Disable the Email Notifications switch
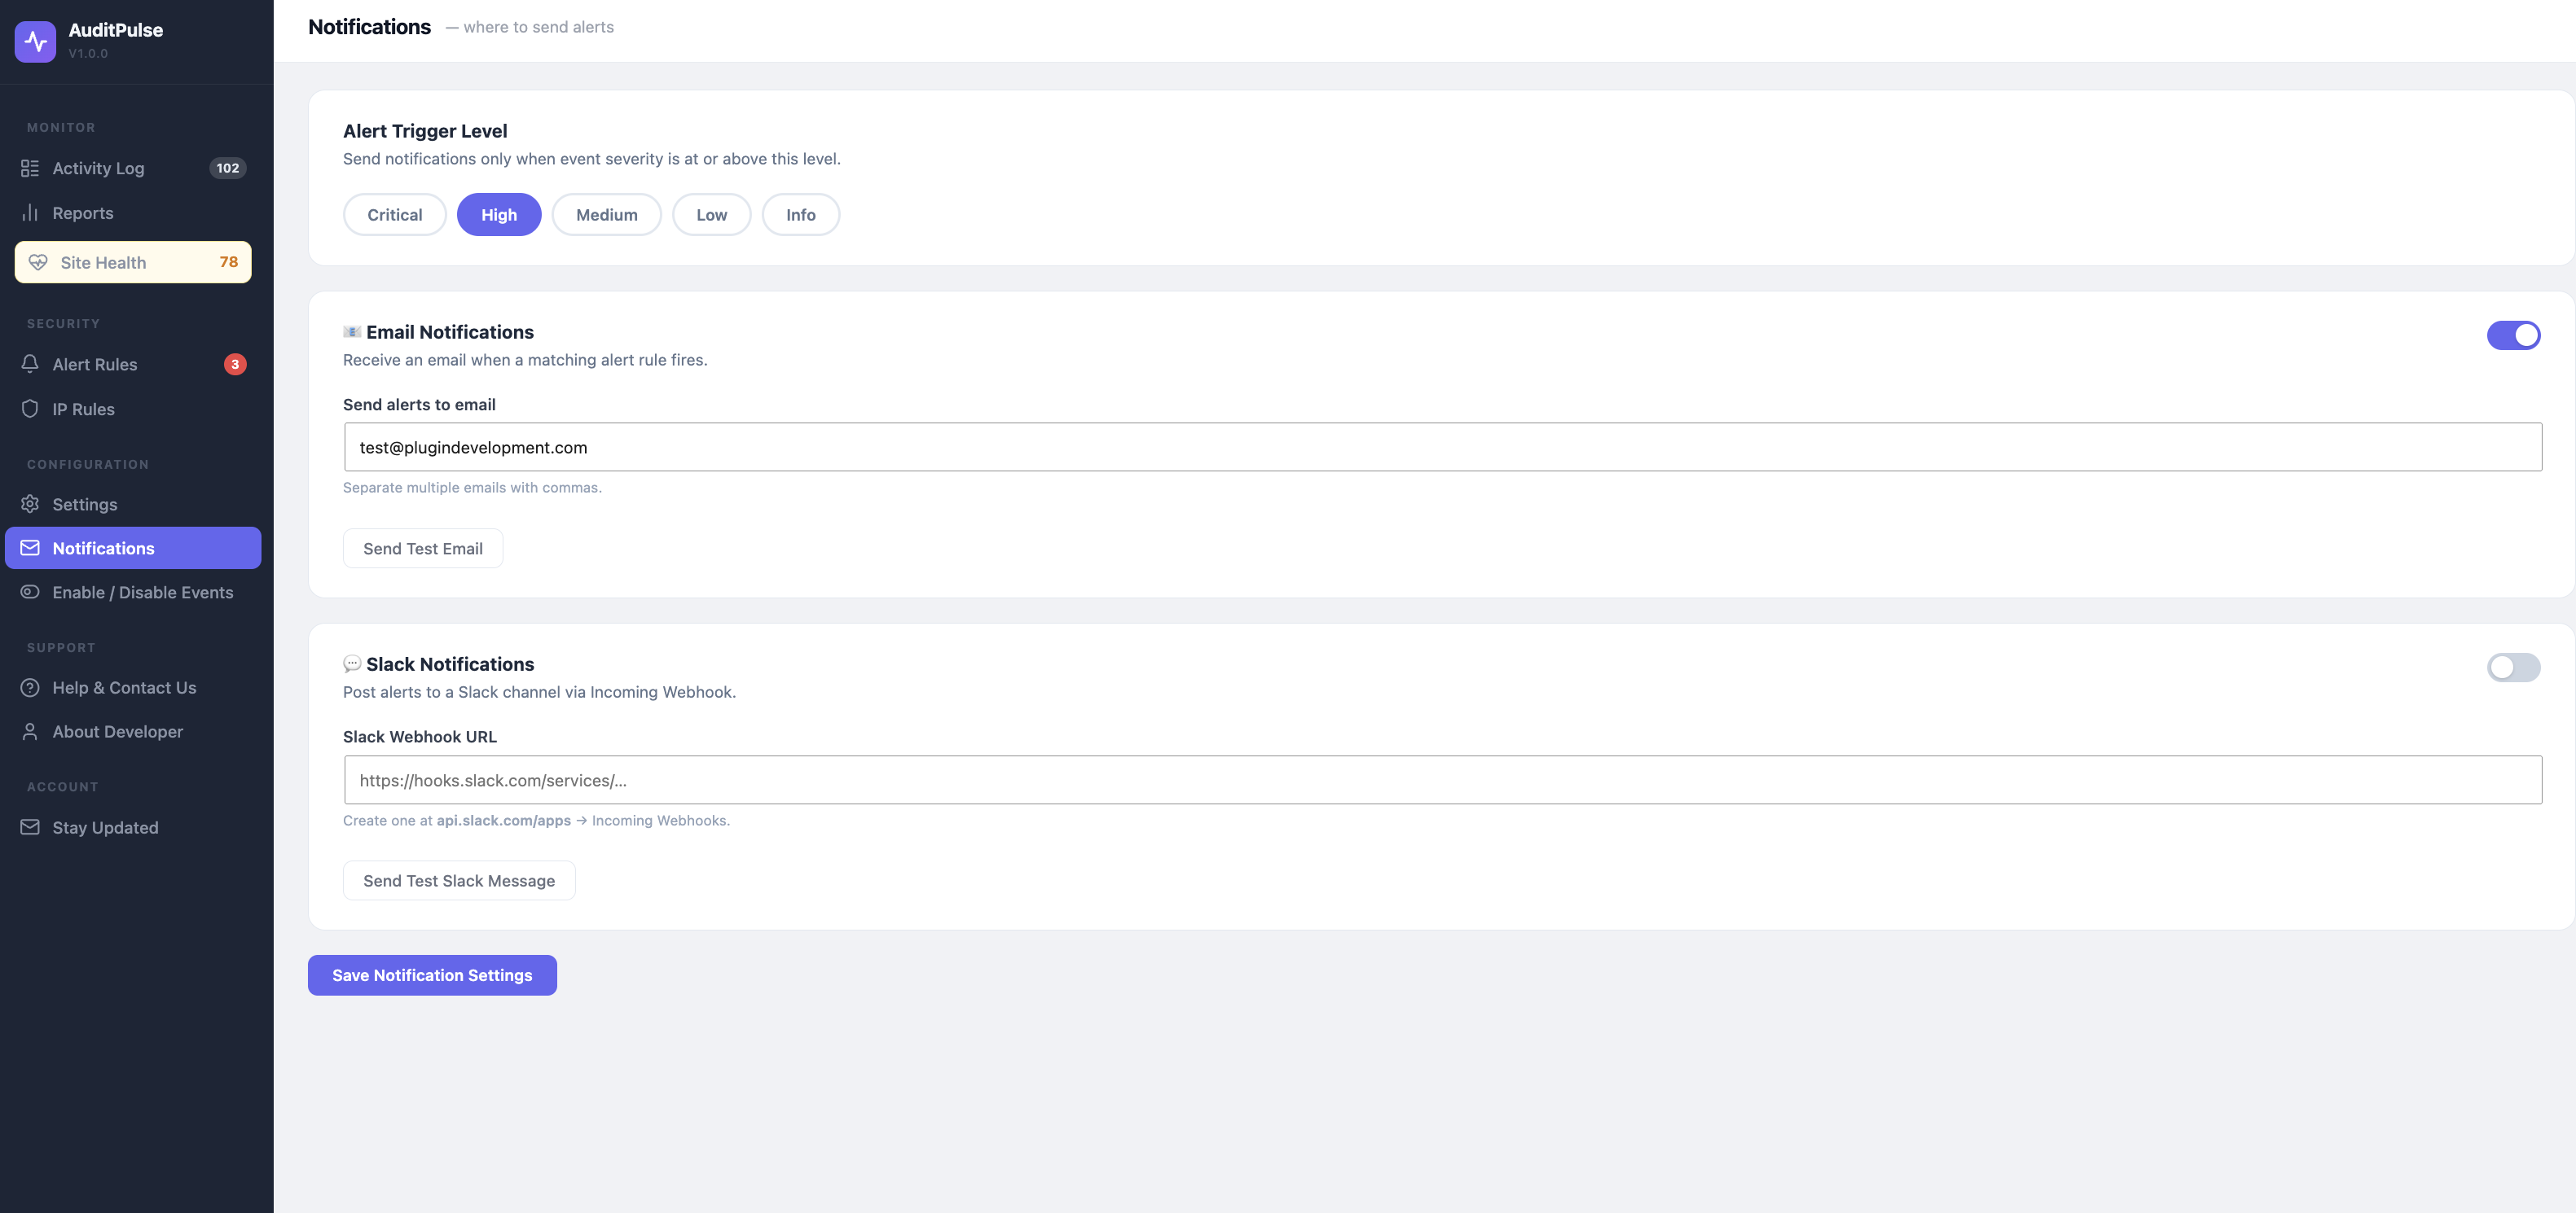2576x1213 pixels. click(2513, 335)
